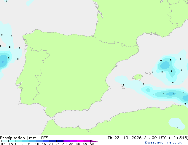Pick the 45–50 mm legend swatch

pyautogui.click(x=87, y=141)
